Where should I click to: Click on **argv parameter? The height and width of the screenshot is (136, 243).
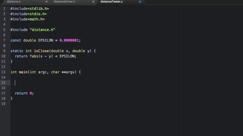click(68, 72)
